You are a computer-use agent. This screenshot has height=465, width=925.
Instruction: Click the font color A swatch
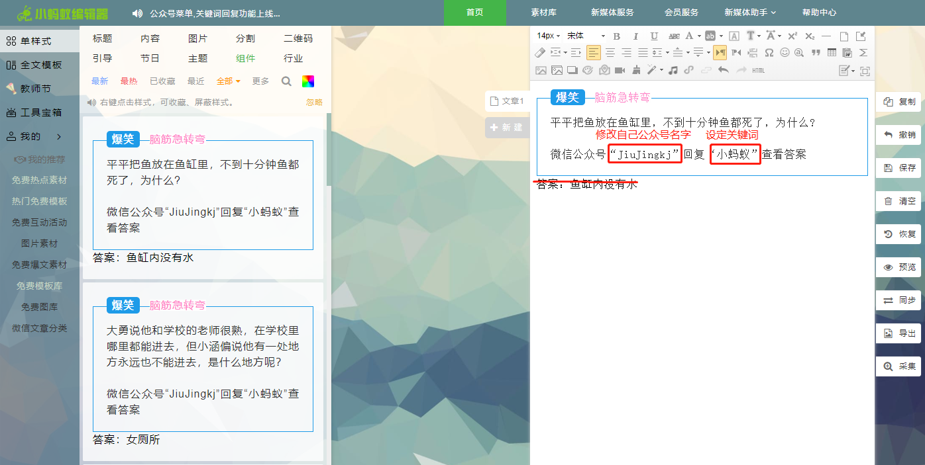(x=689, y=36)
